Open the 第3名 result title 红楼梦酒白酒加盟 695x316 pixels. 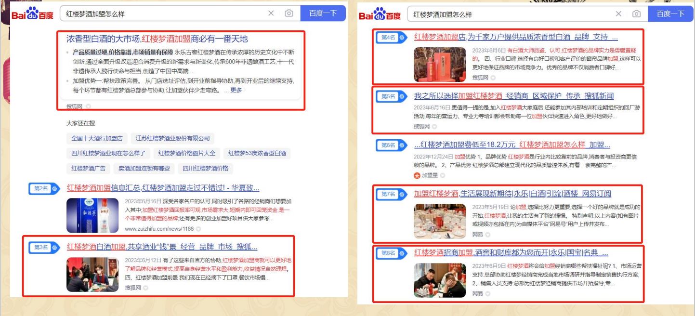(x=161, y=247)
